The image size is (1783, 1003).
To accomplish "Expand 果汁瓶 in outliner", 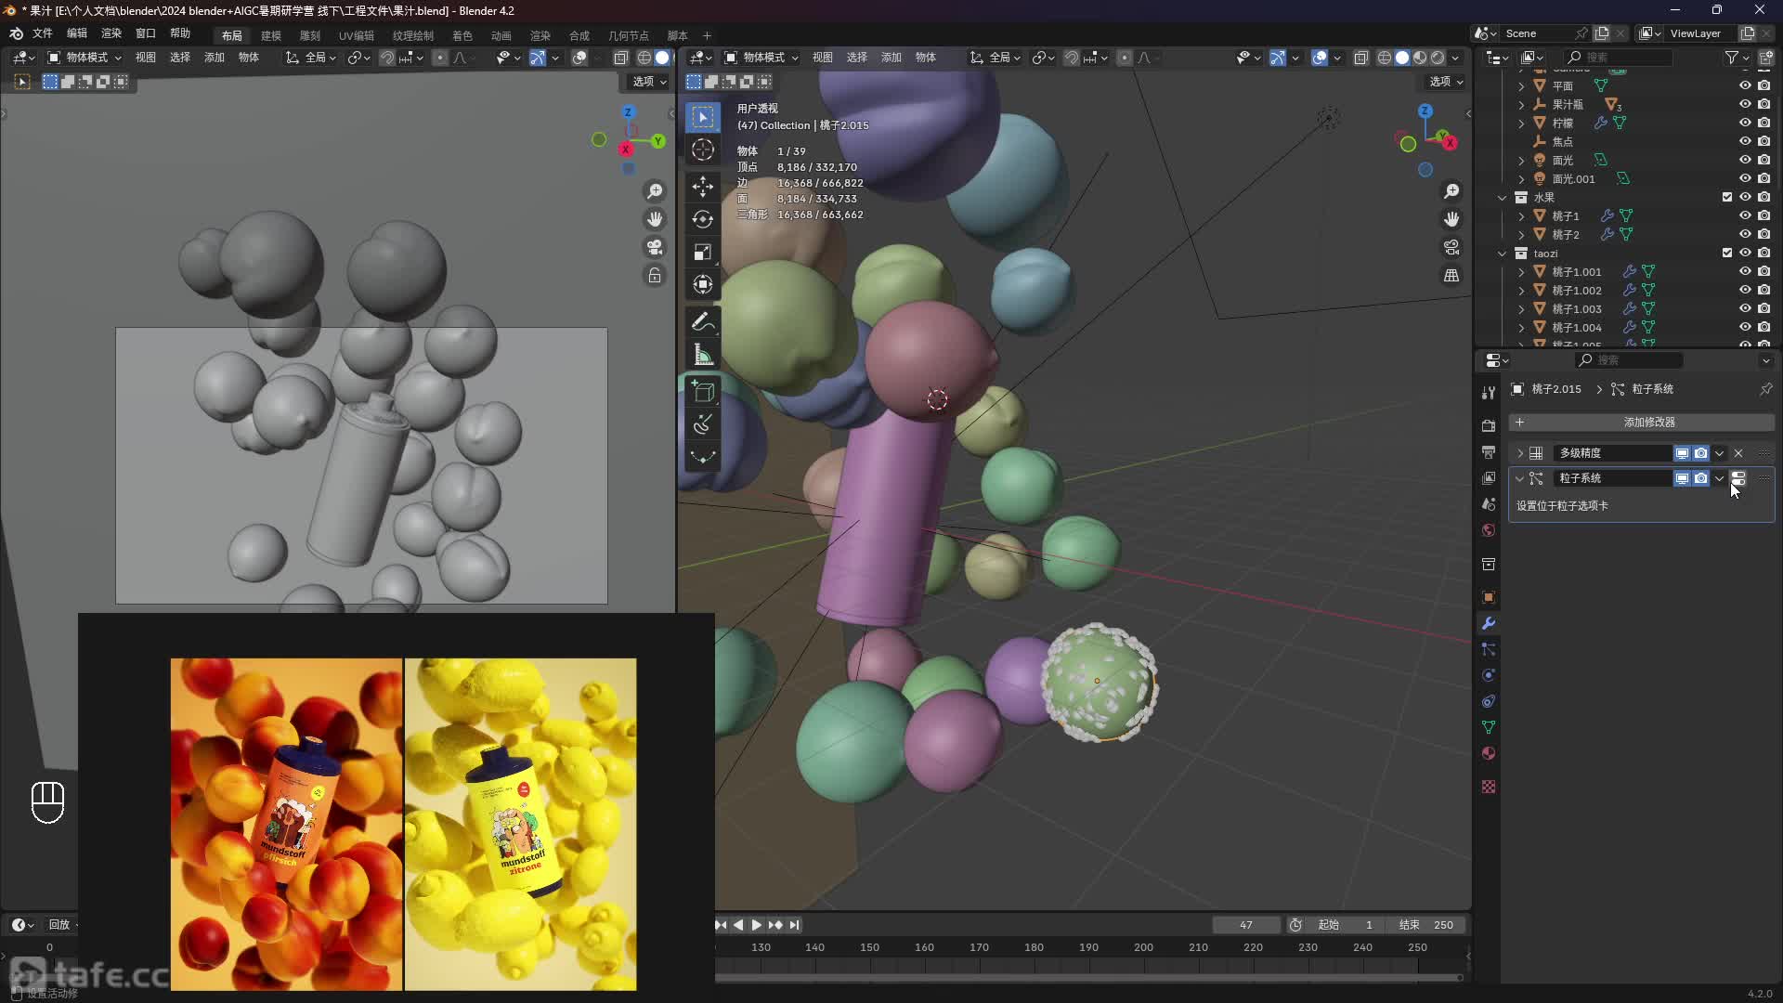I will [1521, 104].
